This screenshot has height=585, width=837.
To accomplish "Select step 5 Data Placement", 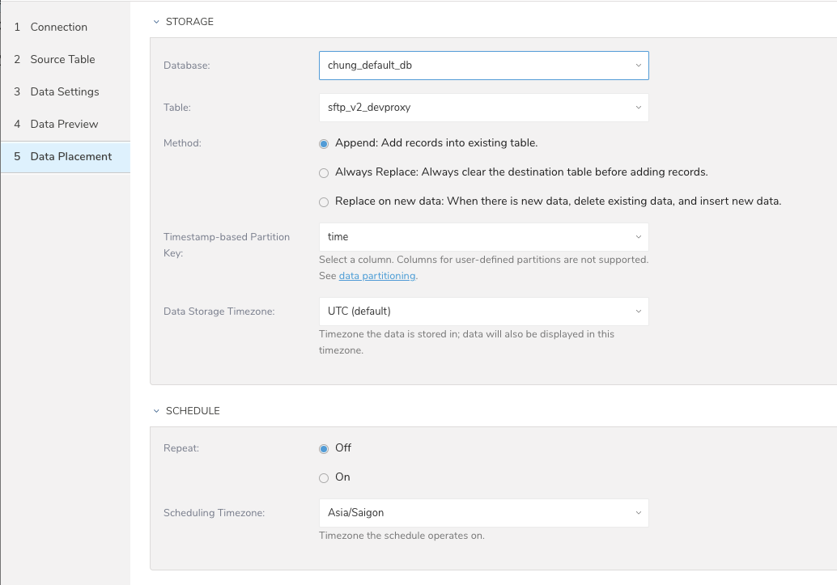I will pyautogui.click(x=70, y=156).
